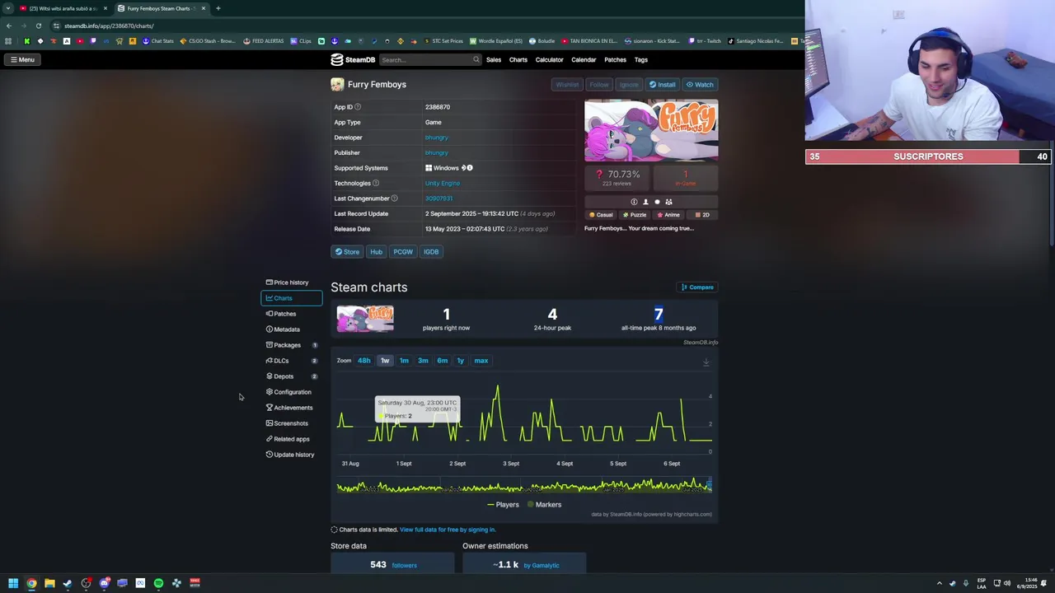Open Metadata in the sidebar
Screen dimensions: 1055x593
pyautogui.click(x=283, y=329)
